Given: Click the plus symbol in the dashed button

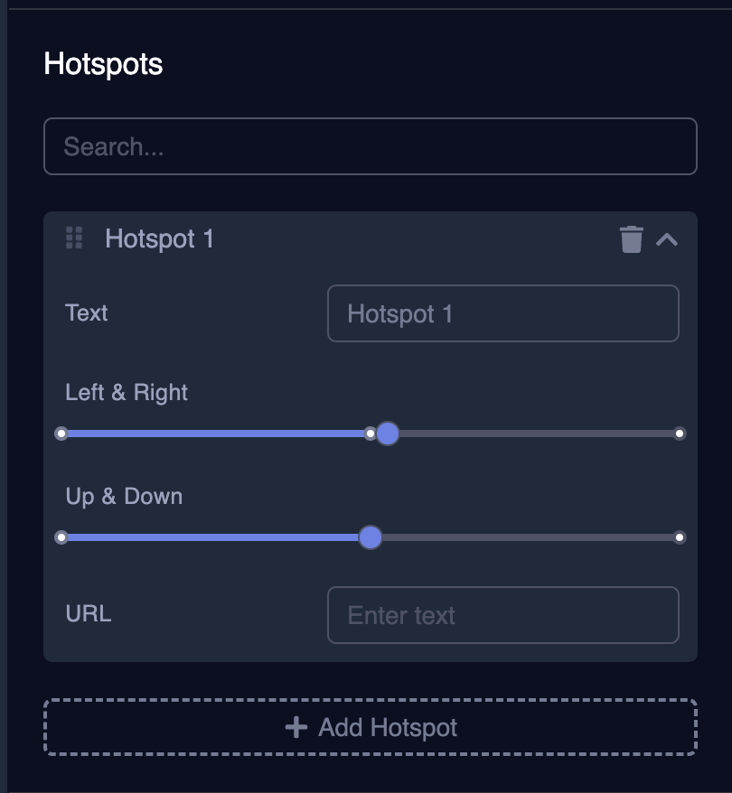Looking at the screenshot, I should [x=296, y=726].
